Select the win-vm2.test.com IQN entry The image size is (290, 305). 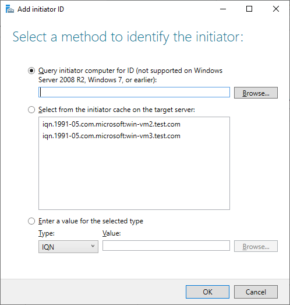click(x=111, y=124)
